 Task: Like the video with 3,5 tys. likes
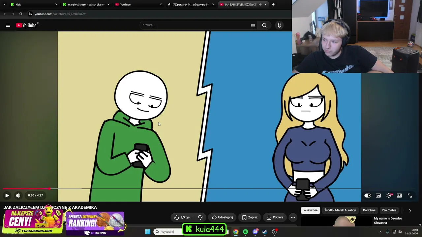[x=182, y=217]
